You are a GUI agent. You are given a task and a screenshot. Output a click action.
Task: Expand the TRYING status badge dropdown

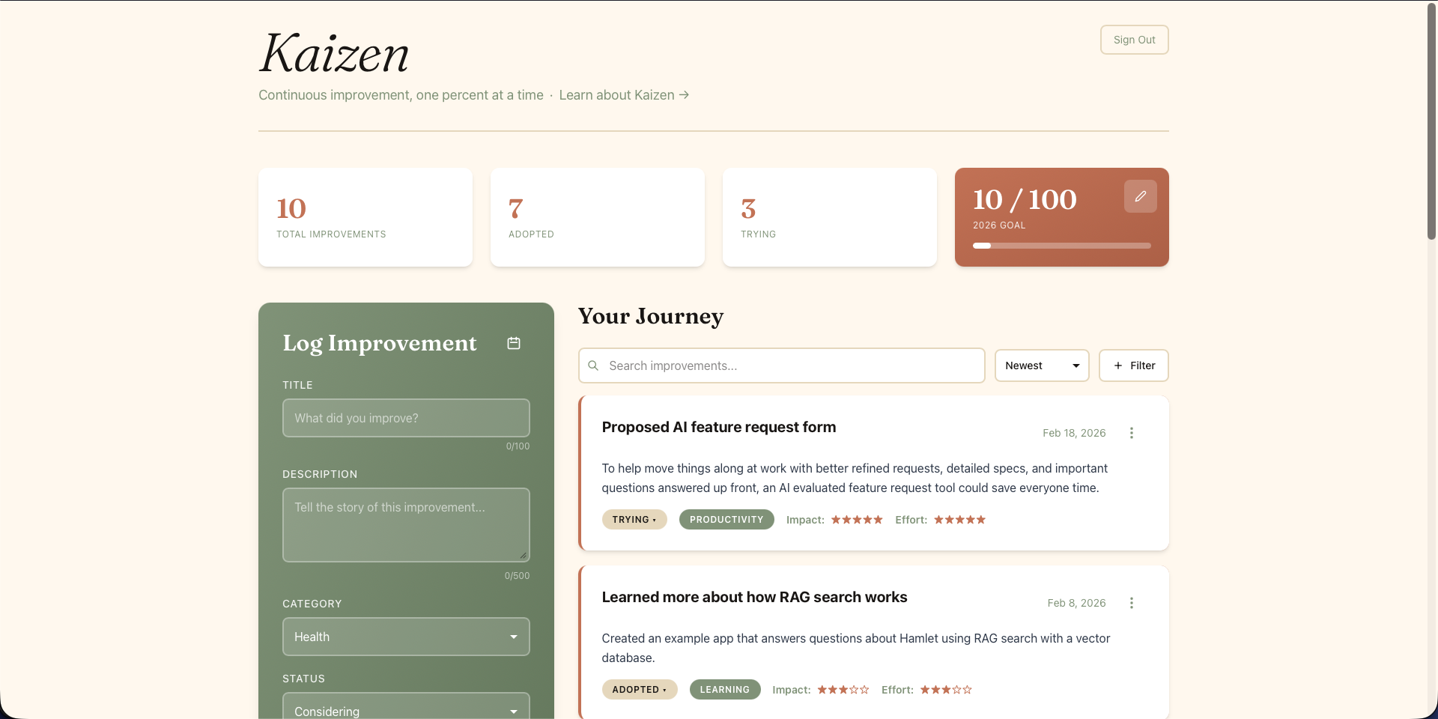pos(634,519)
